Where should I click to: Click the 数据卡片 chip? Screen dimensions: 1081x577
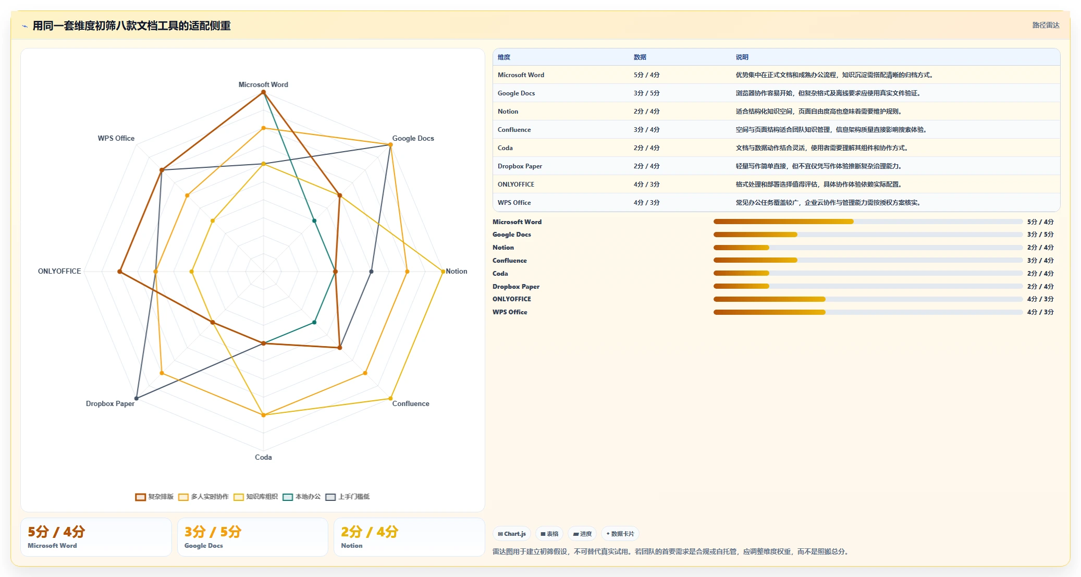tap(620, 534)
